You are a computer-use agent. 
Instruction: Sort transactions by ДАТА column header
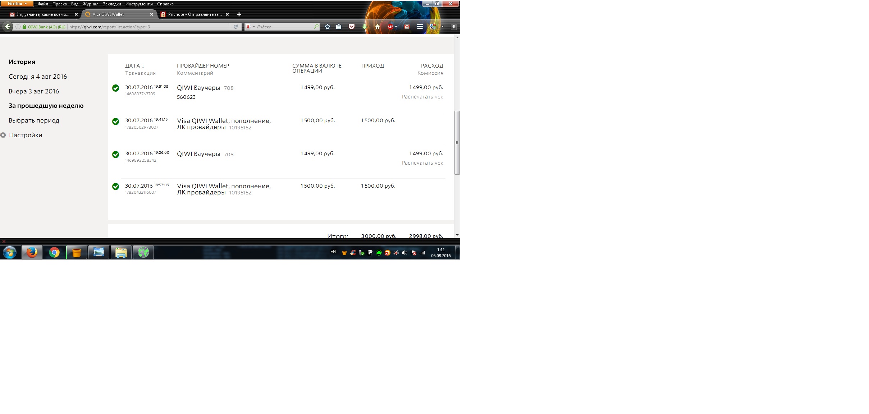coord(134,66)
